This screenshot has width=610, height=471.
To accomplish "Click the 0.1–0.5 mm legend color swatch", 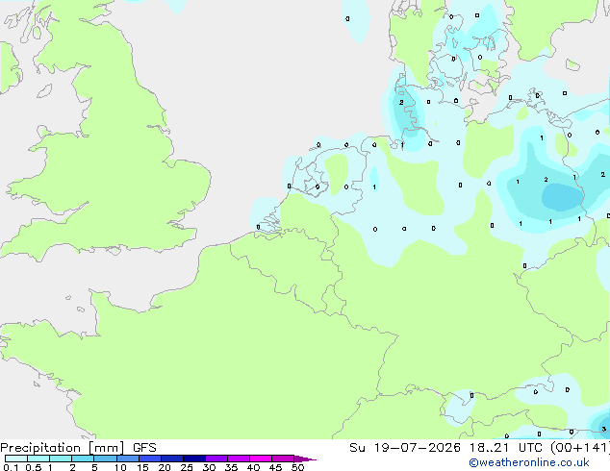I will click(x=16, y=459).
